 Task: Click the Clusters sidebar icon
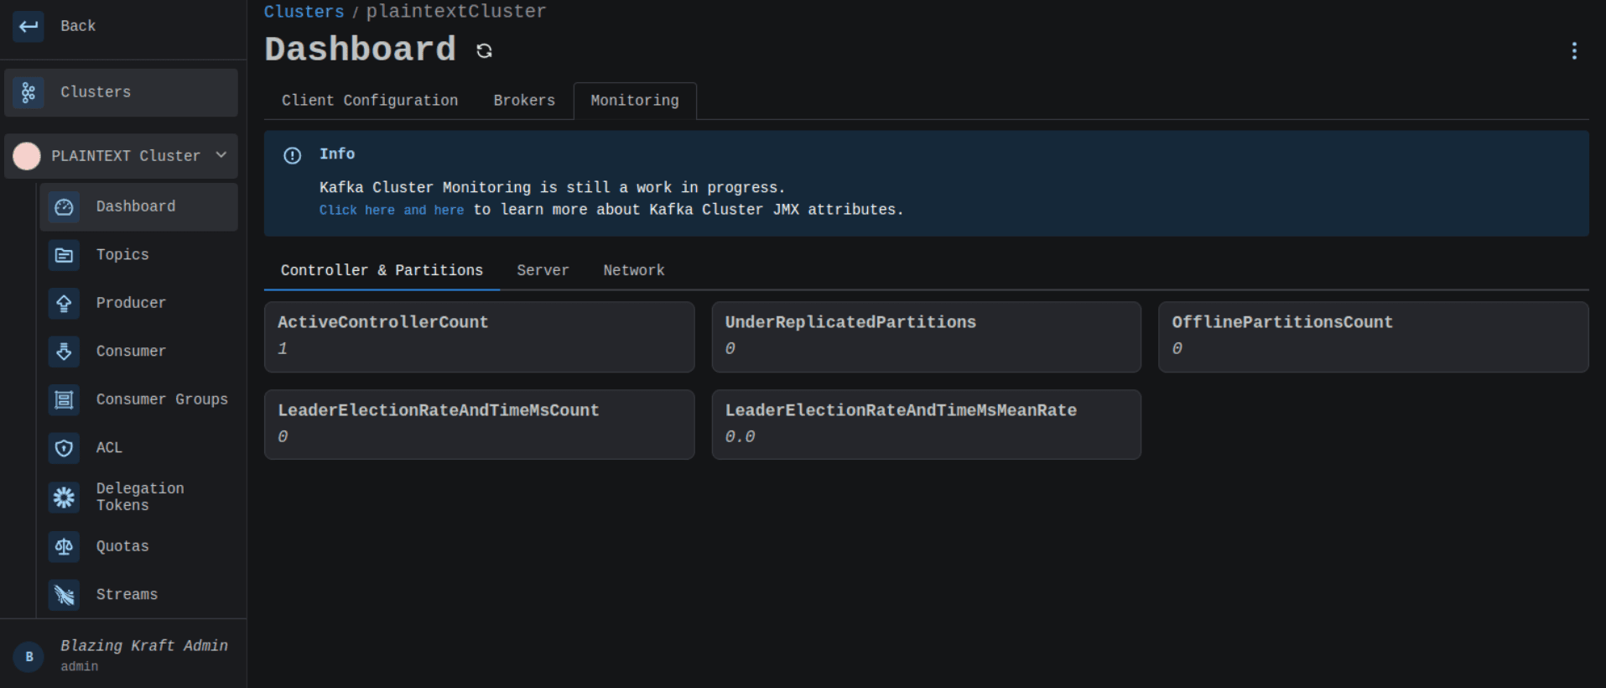click(29, 92)
